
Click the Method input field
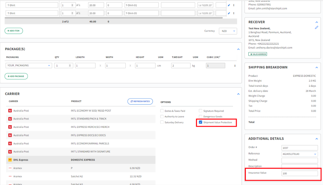point(300,160)
